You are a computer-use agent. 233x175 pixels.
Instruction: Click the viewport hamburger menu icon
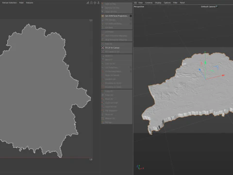click(x=135, y=2)
